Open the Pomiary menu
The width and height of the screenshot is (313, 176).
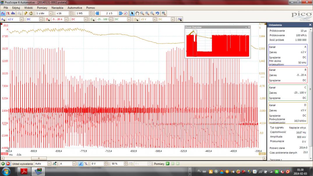(42, 8)
